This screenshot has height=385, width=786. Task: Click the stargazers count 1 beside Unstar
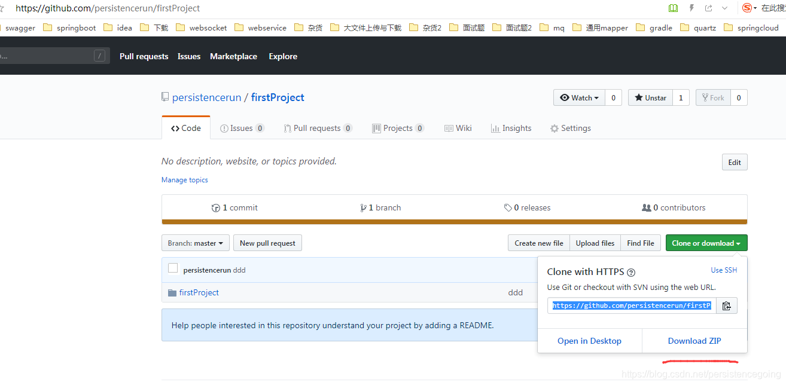click(681, 97)
